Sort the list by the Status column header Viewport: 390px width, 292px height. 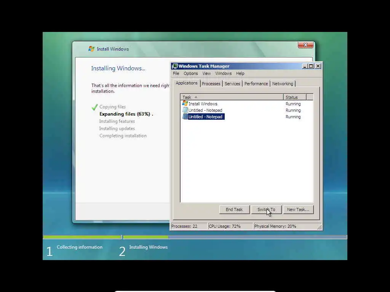(295, 97)
